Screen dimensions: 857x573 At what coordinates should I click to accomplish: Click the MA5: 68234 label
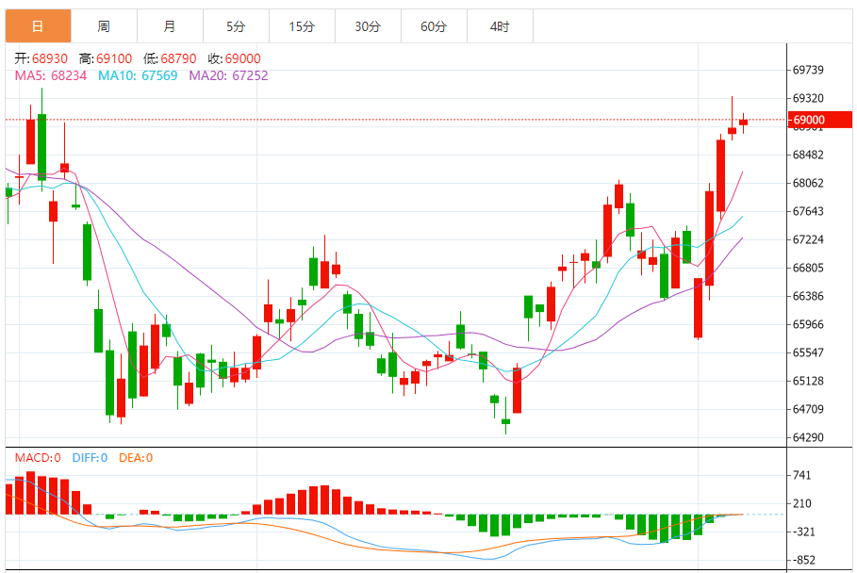point(51,75)
